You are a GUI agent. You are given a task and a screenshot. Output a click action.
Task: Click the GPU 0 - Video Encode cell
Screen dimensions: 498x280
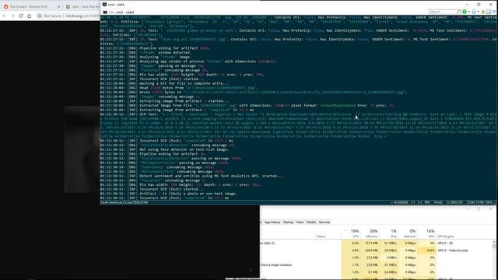(x=453, y=250)
